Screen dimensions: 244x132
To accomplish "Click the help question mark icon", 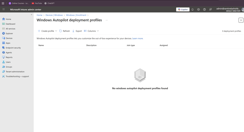I will coord(204,10).
